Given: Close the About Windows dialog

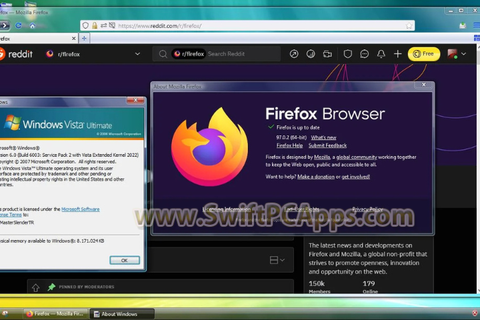Looking at the screenshot, I should coord(135,100).
